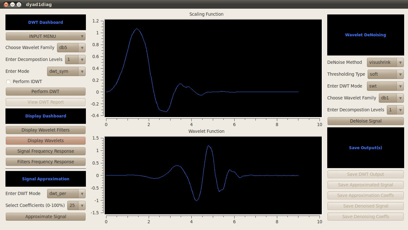Expand the Wavelet DeNoising decomposition levels dropdown
Screen dimensions: 408x230
tap(395, 110)
